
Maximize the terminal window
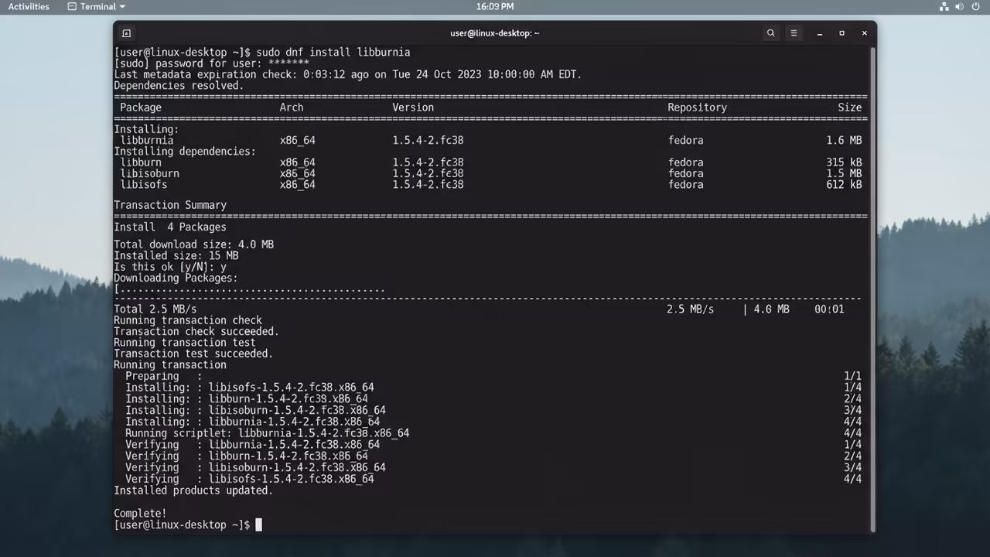click(841, 33)
